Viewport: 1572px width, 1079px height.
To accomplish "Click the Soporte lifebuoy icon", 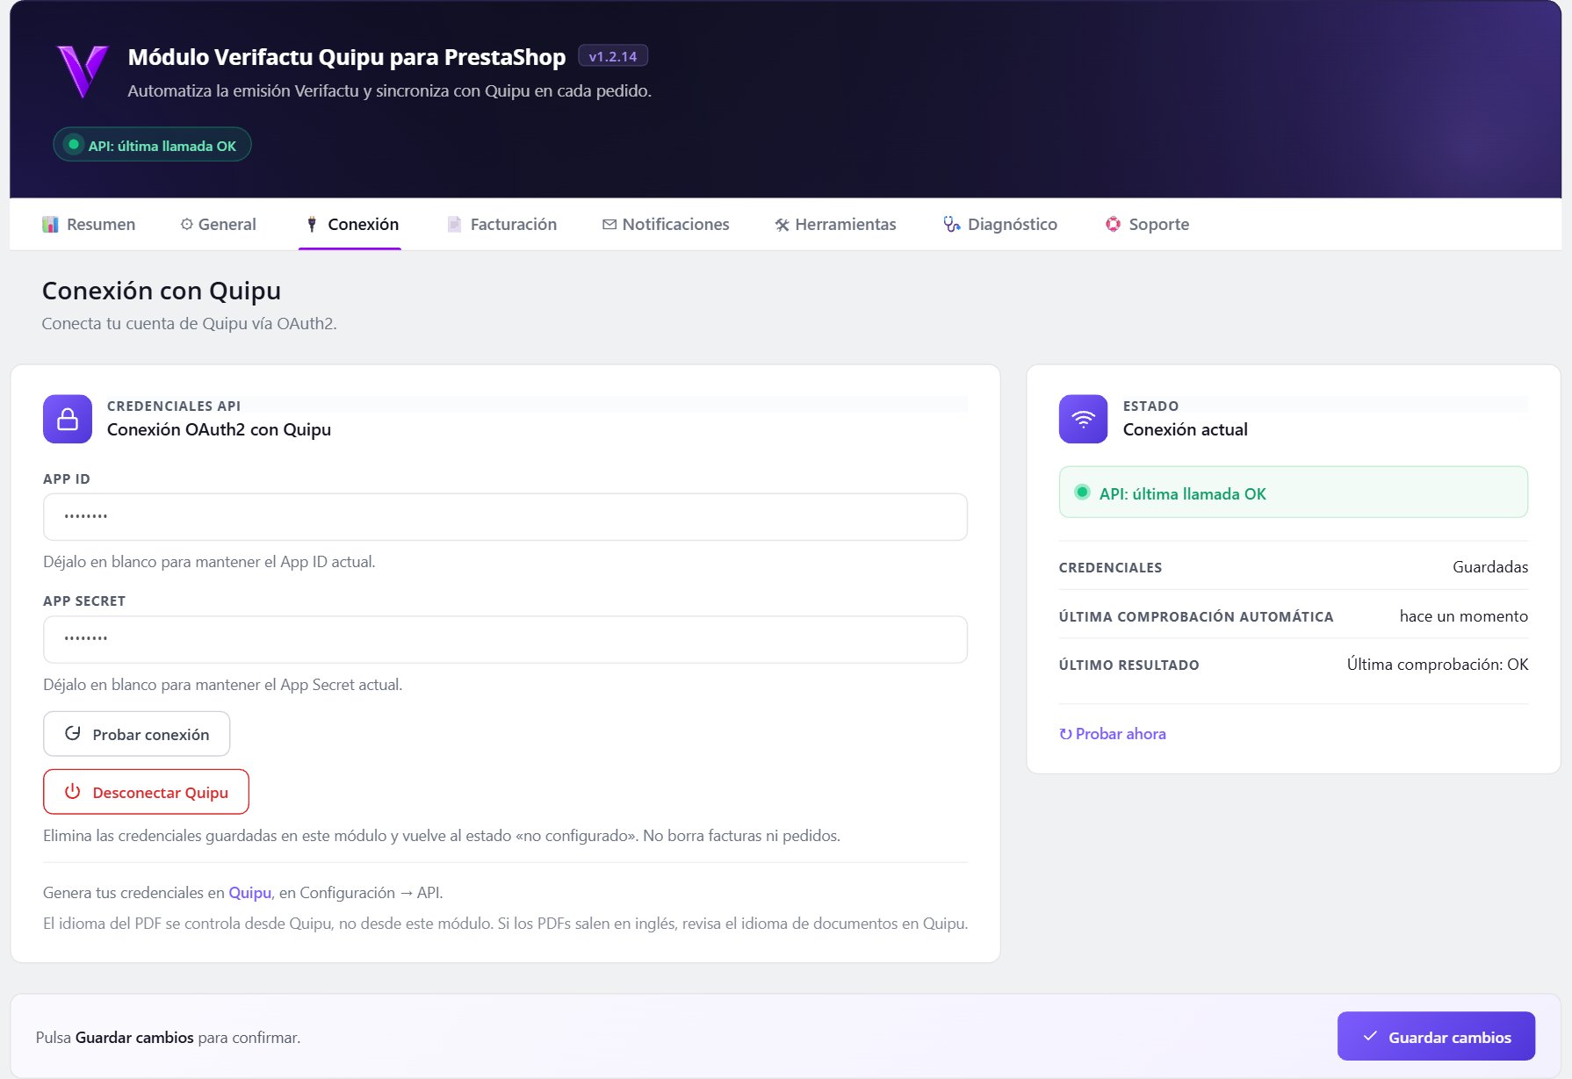I will 1113,224.
